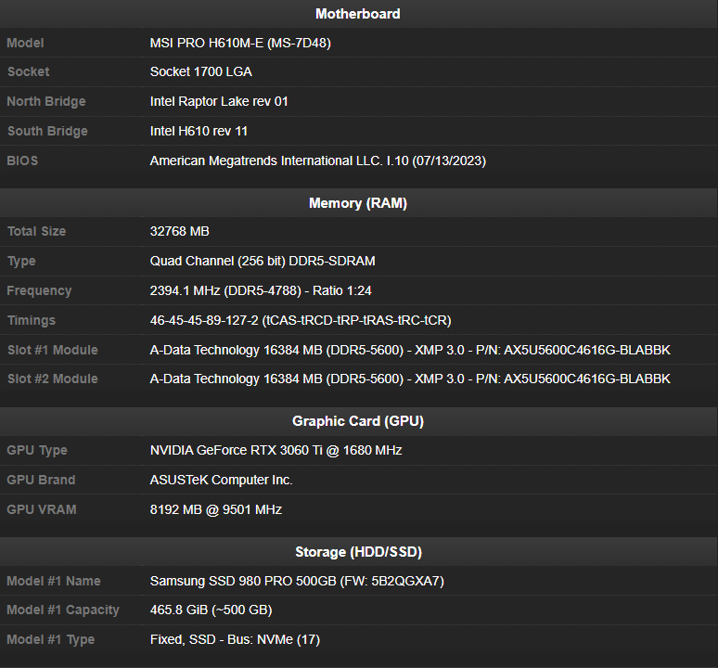Image resolution: width=718 pixels, height=668 pixels.
Task: Select the American Megatrends BIOS value
Action: click(x=317, y=161)
